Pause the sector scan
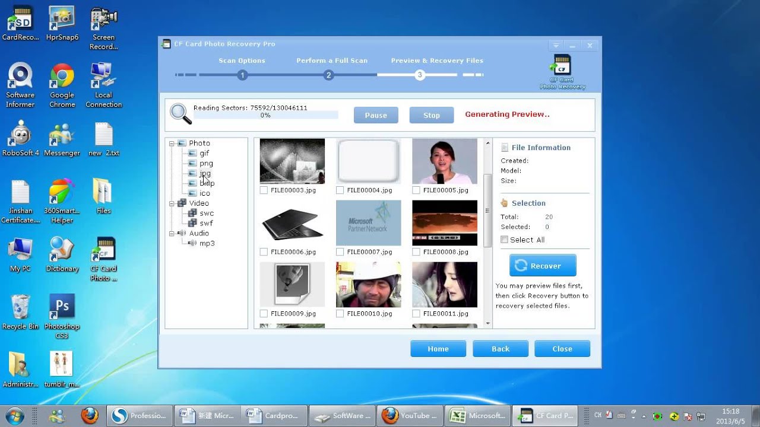Screen dimensions: 760x427 (376, 115)
